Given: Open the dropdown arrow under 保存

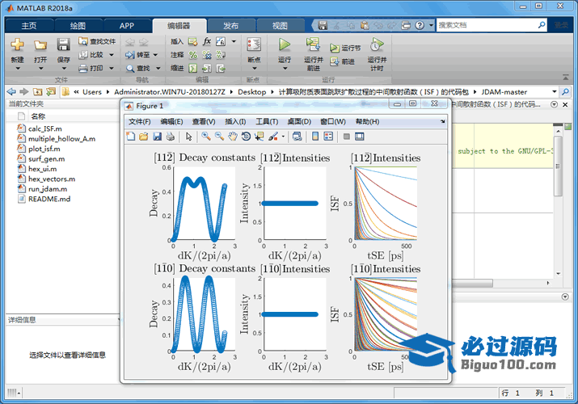Looking at the screenshot, I should click(x=64, y=68).
